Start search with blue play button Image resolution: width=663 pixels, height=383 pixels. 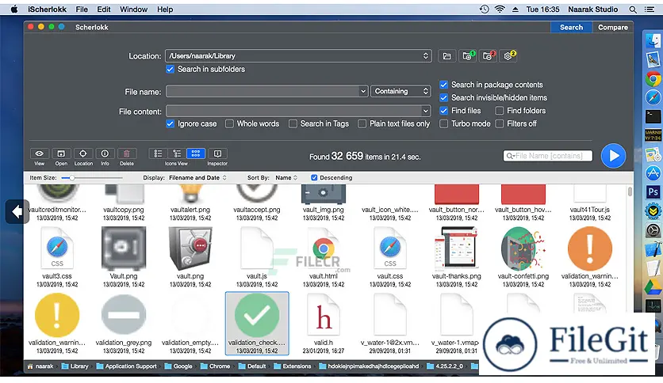[x=614, y=156]
